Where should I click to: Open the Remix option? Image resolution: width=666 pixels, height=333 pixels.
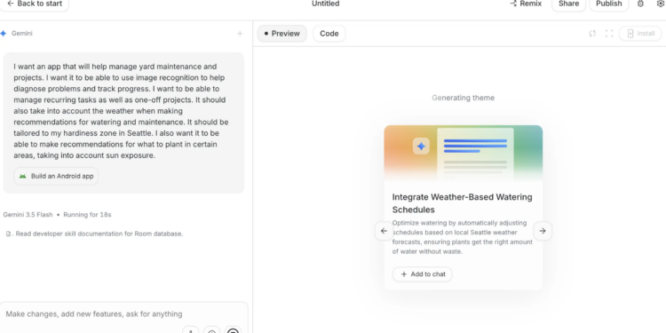[x=526, y=4]
